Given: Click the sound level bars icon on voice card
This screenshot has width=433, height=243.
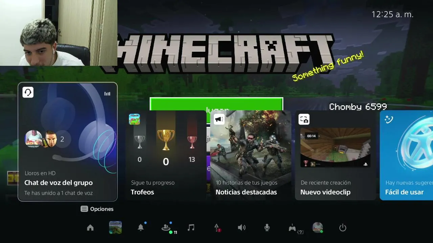Looking at the screenshot, I should 107,94.
